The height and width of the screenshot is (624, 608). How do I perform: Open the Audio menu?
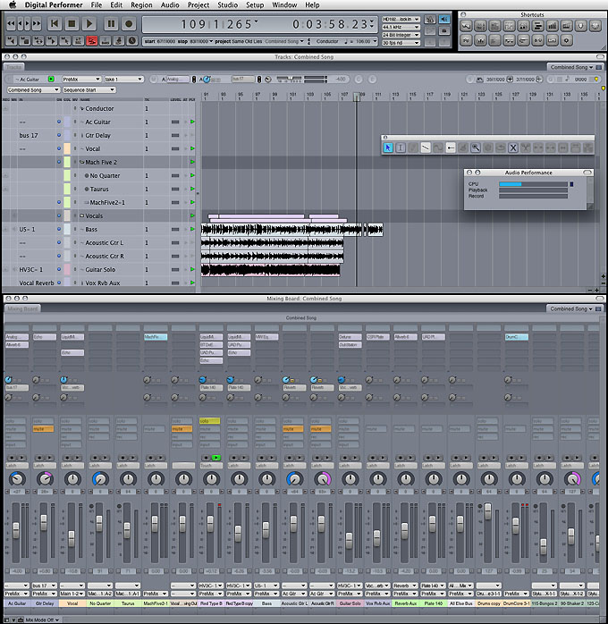tap(170, 4)
